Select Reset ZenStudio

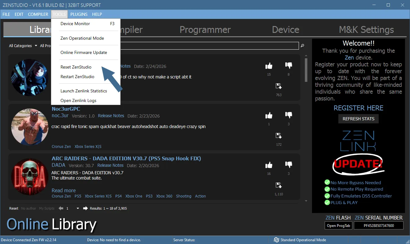pyautogui.click(x=86, y=67)
